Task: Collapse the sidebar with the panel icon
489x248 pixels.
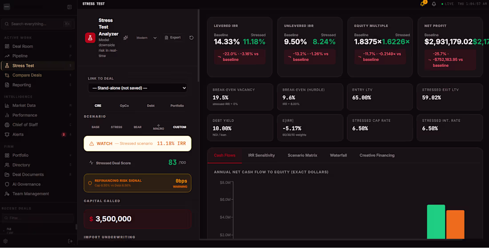Action: click(x=69, y=7)
